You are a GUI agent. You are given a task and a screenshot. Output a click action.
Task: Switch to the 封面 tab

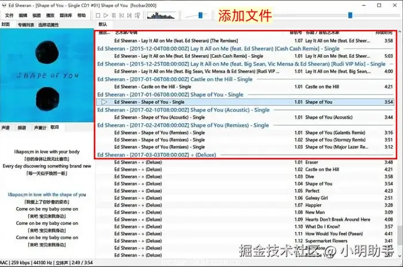click(6, 24)
